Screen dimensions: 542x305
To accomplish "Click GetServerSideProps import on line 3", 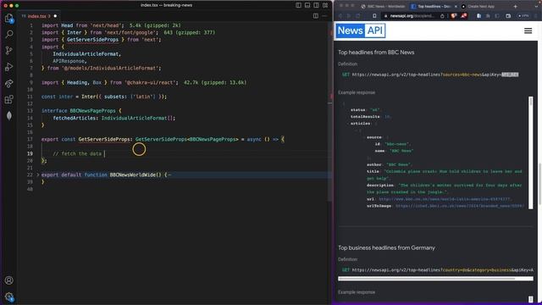I will click(x=92, y=40).
